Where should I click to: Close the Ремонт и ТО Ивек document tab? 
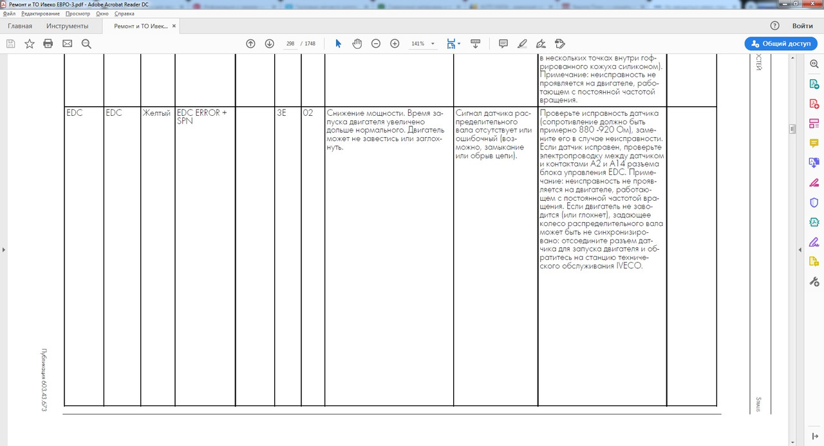[174, 26]
